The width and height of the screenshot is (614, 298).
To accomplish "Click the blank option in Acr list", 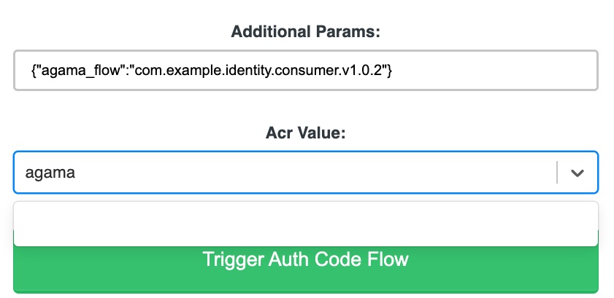I will 306,224.
